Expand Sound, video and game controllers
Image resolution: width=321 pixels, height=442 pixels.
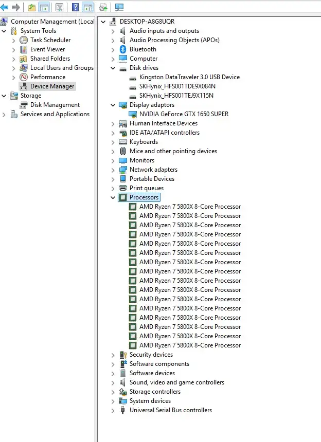(x=113, y=383)
